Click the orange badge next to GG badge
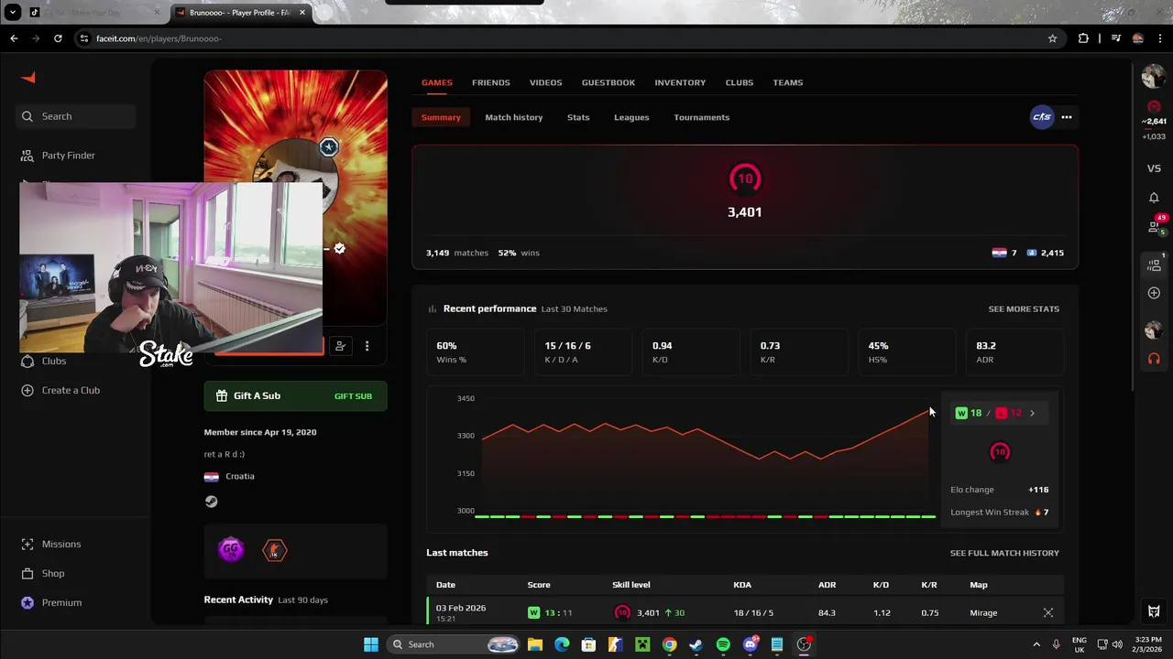 275,550
